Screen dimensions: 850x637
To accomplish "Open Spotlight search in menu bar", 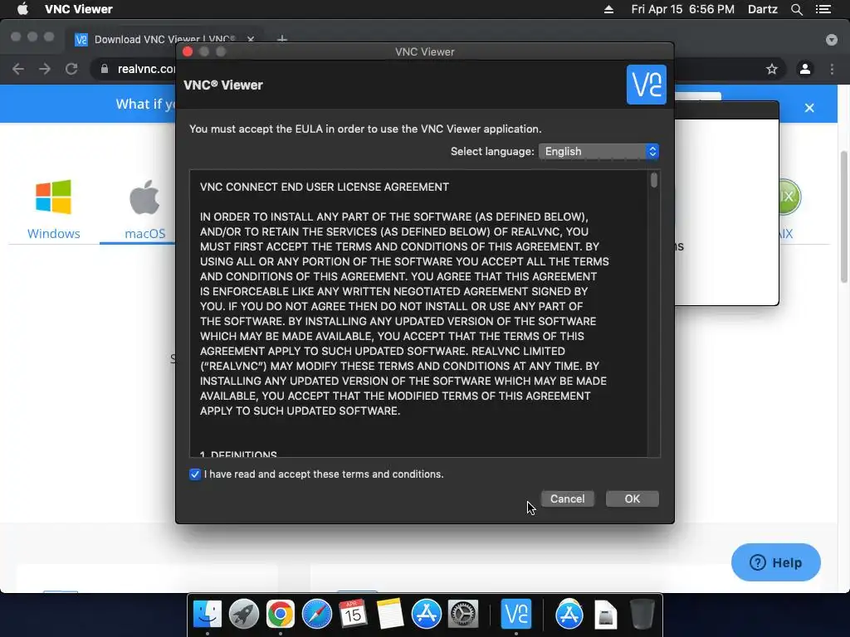I will (x=796, y=9).
